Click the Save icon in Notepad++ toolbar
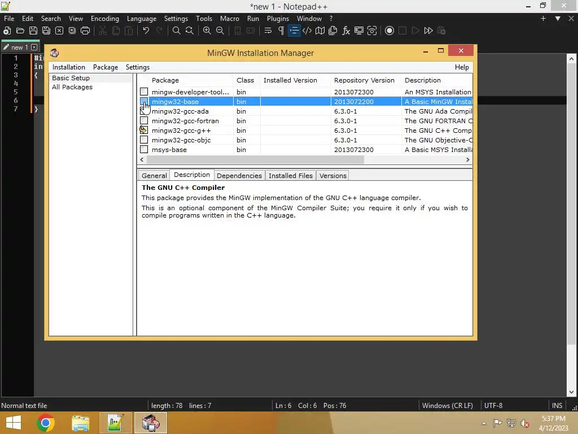Image resolution: width=578 pixels, height=434 pixels. [33, 31]
